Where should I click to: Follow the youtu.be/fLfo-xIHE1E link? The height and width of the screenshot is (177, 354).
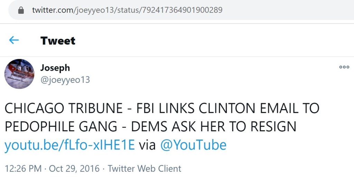point(69,144)
